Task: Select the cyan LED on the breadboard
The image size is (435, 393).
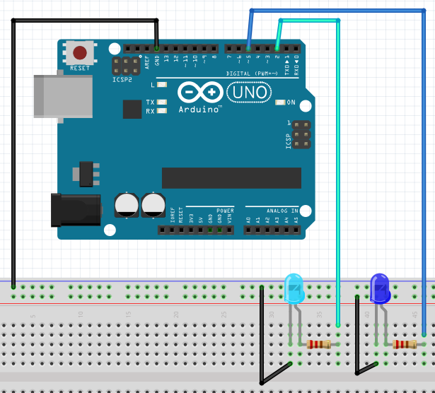Action: click(294, 288)
